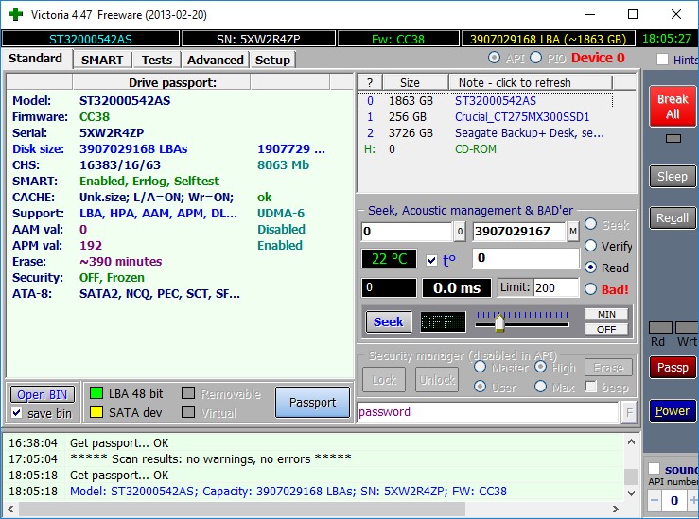Screen dimensions: 699x519
Task: Click the Sleep button
Action: click(x=673, y=177)
